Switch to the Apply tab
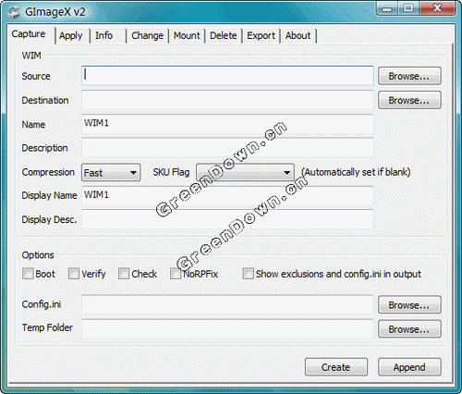462x394 pixels. [71, 36]
